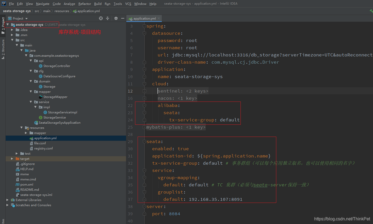The height and width of the screenshot is (224, 373).
Task: Select HELP.md in project tree
Action: pos(27,169)
